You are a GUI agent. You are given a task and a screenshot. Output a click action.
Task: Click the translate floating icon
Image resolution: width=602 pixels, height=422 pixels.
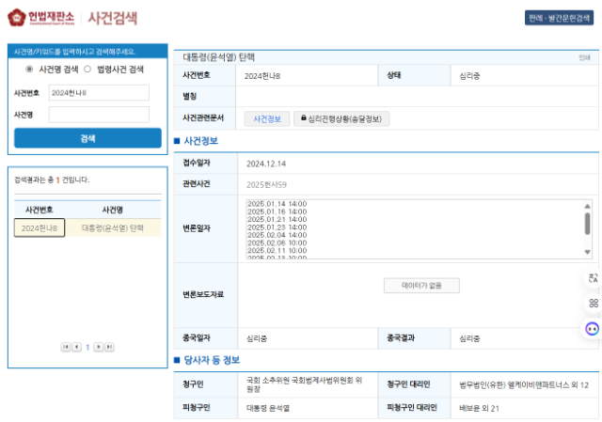pos(593,278)
